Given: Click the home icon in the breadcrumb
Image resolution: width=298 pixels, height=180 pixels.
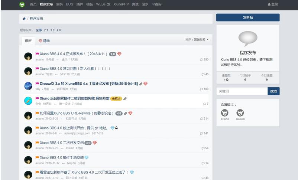Looking at the screenshot, I should [24, 18].
